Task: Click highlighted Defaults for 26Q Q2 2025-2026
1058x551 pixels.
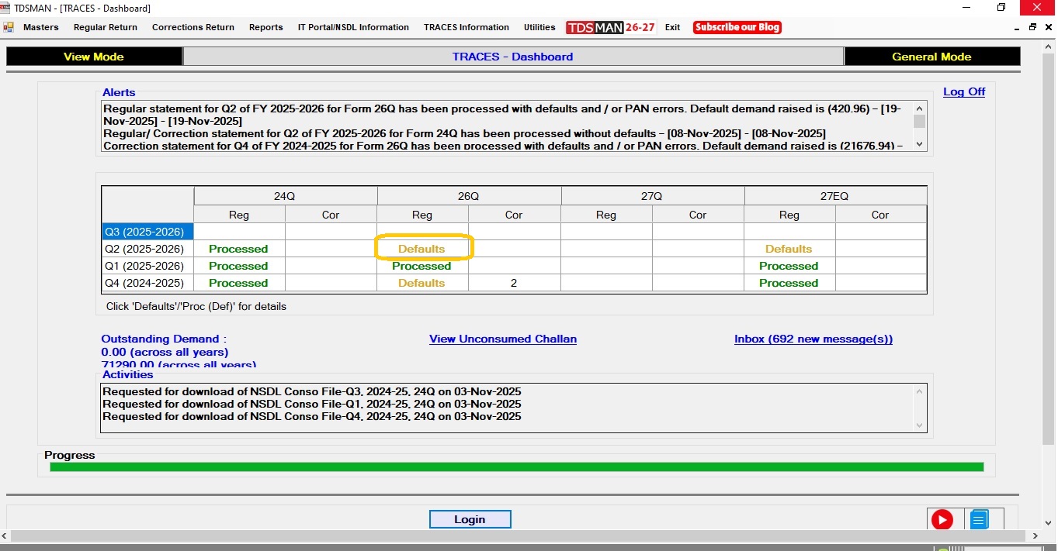Action: tap(421, 249)
